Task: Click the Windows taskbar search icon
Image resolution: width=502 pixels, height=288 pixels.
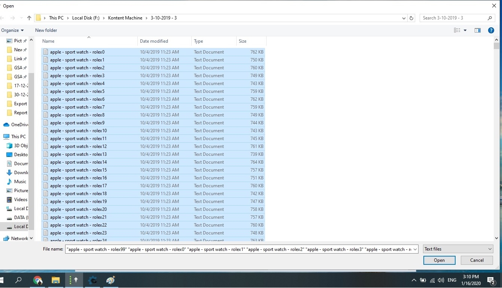Action: tap(18, 280)
